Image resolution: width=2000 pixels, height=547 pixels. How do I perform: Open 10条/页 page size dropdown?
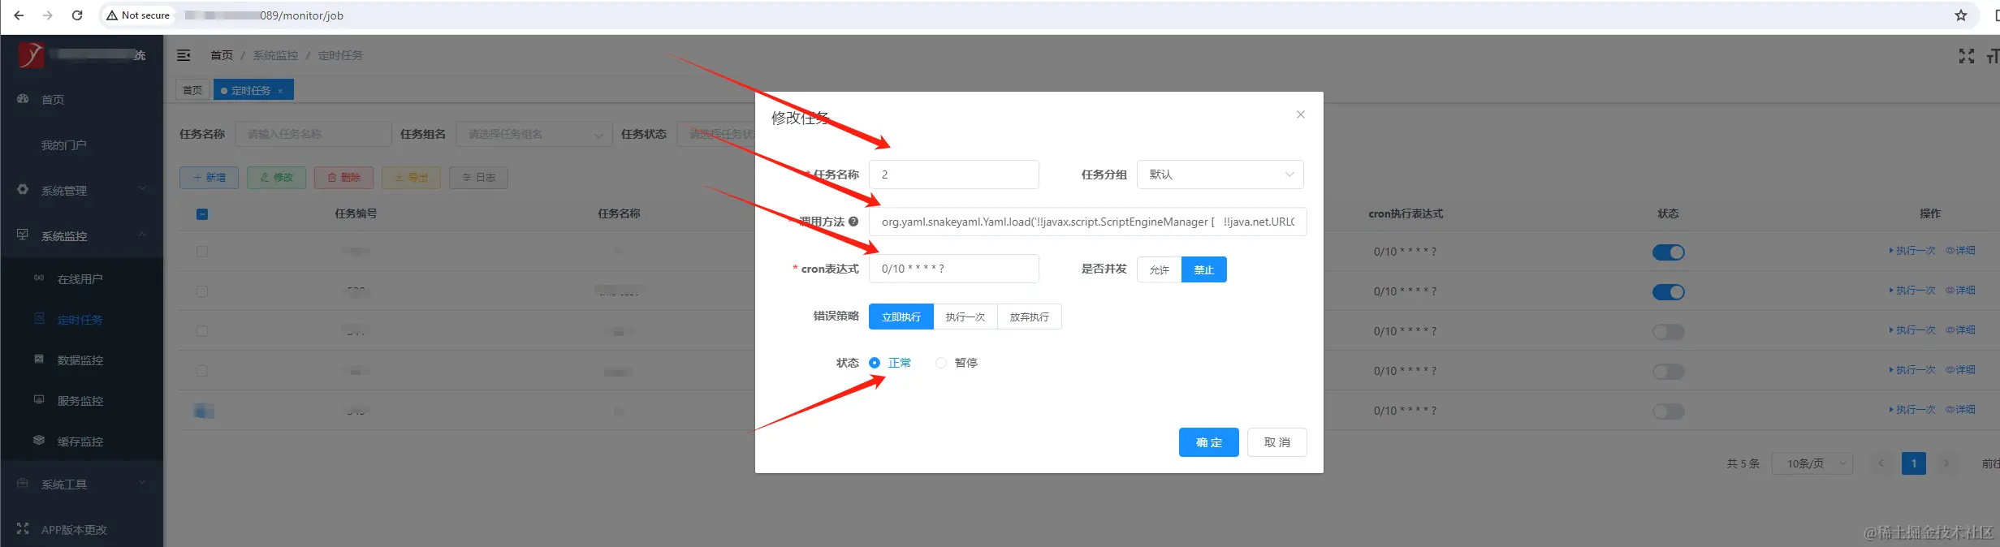point(1812,463)
